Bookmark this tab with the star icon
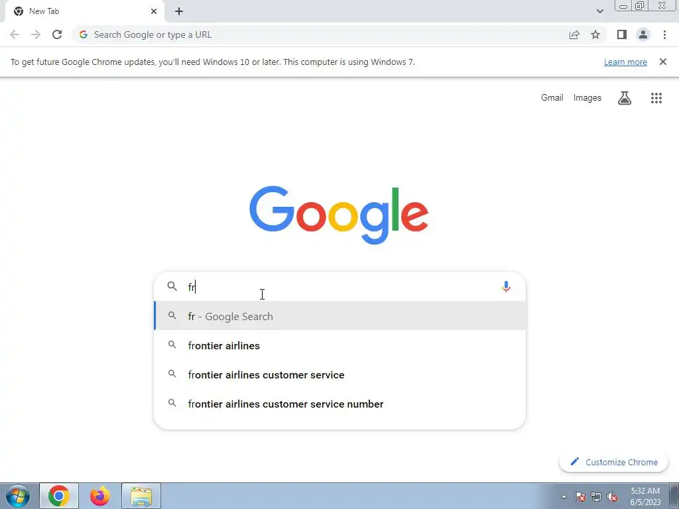This screenshot has width=679, height=509. coord(595,34)
